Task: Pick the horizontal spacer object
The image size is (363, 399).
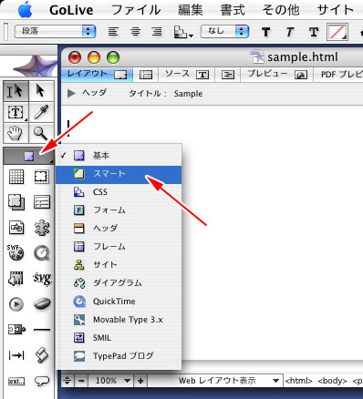Action: pos(16,355)
